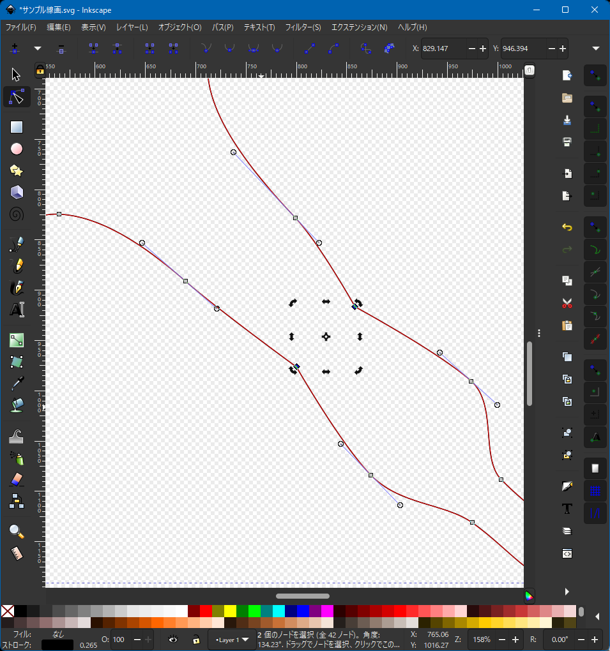Click the no-color X swatch

point(8,611)
